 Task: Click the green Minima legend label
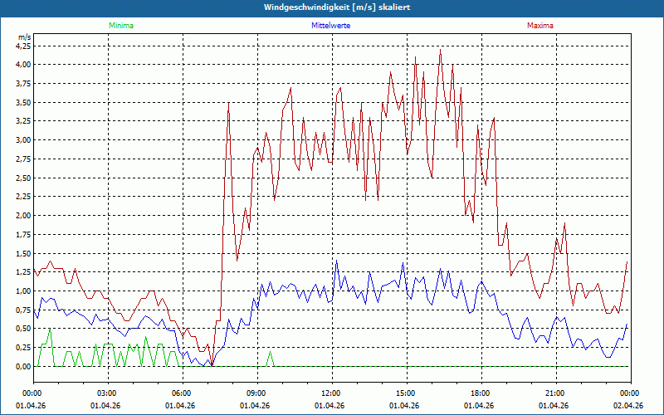click(121, 26)
